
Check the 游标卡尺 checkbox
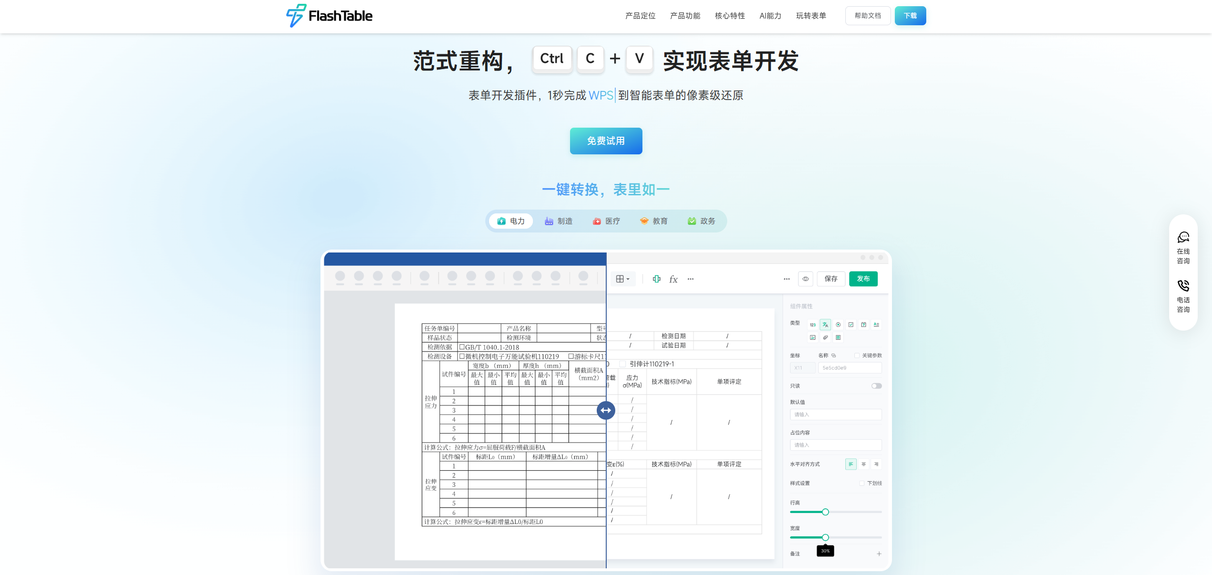(571, 356)
